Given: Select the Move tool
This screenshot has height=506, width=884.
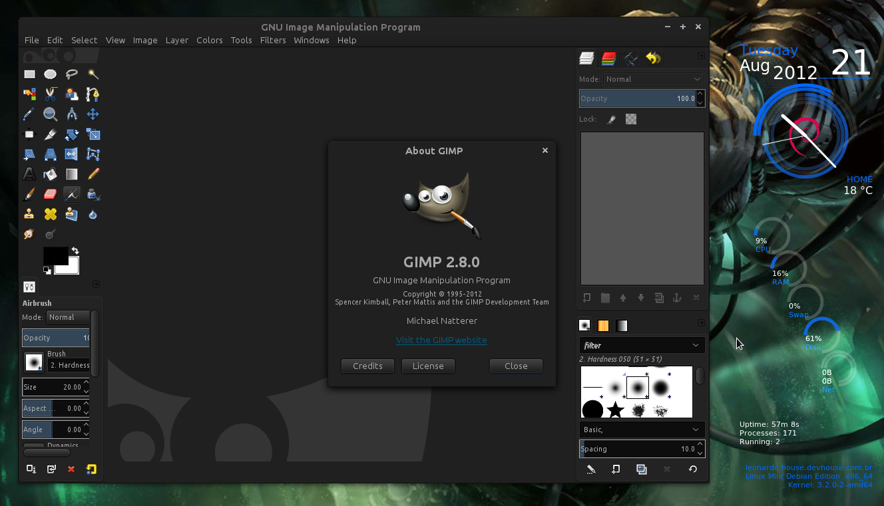Looking at the screenshot, I should [93, 114].
